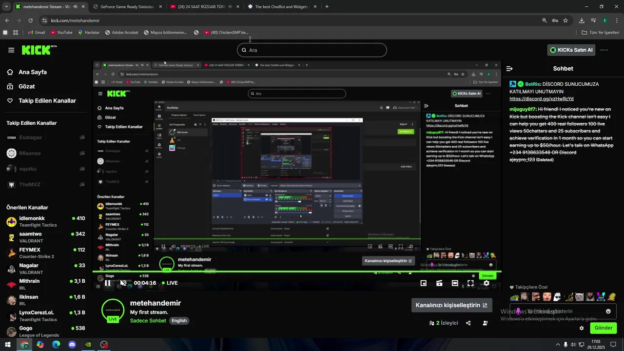624x351 pixels.
Task: Open TheMXZ followed channel
Action: click(46, 184)
